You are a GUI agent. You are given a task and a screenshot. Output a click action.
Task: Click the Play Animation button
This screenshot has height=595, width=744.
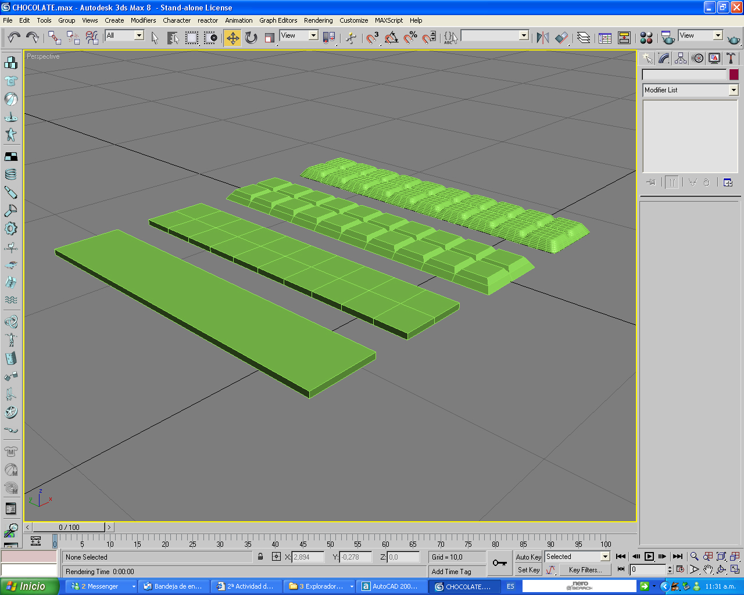pos(649,557)
